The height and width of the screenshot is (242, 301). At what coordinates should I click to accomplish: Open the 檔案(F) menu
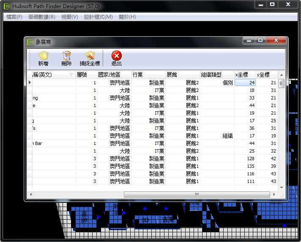pyautogui.click(x=14, y=17)
